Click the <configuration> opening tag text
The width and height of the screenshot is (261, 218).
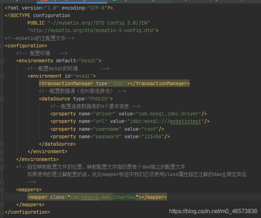click(26, 46)
